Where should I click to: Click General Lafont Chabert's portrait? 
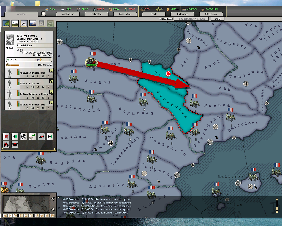pyautogui.click(x=10, y=40)
